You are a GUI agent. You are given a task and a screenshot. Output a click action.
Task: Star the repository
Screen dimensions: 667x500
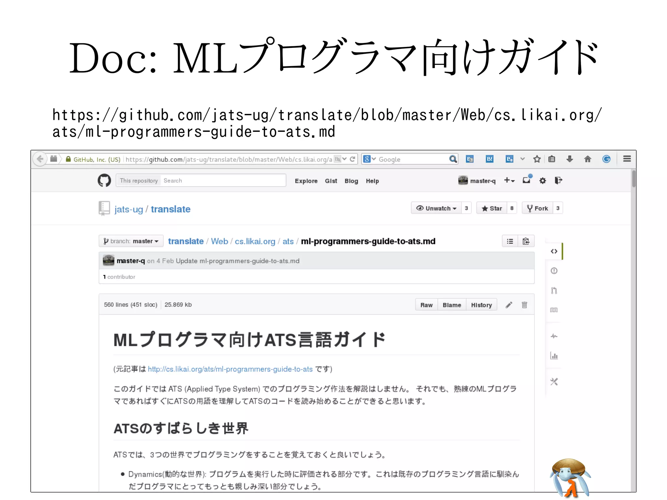(x=492, y=208)
